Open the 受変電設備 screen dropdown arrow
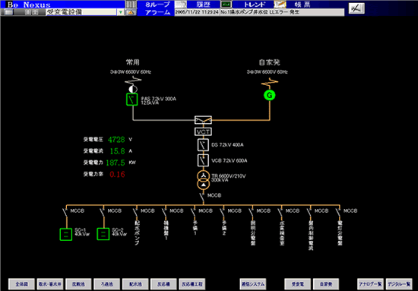This screenshot has height=291, width=418. click(x=121, y=12)
